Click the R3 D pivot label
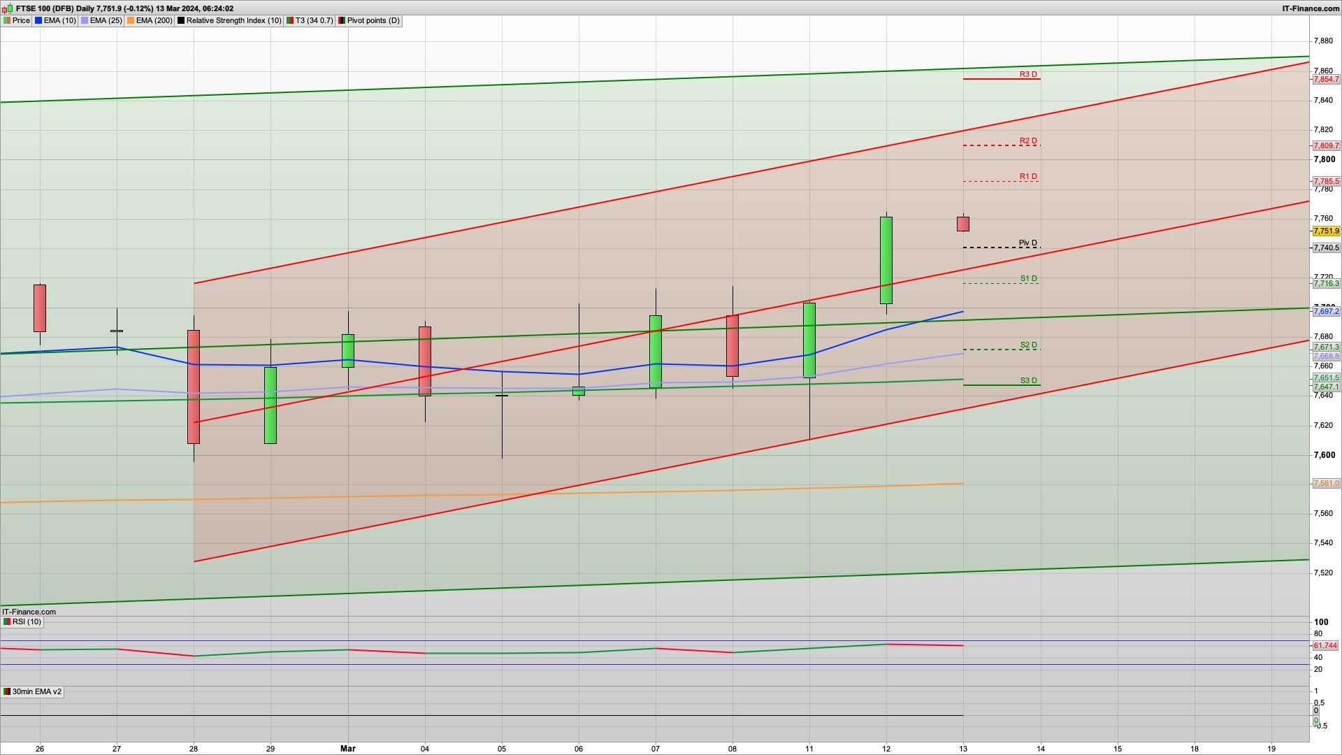The width and height of the screenshot is (1342, 755). click(x=1028, y=74)
